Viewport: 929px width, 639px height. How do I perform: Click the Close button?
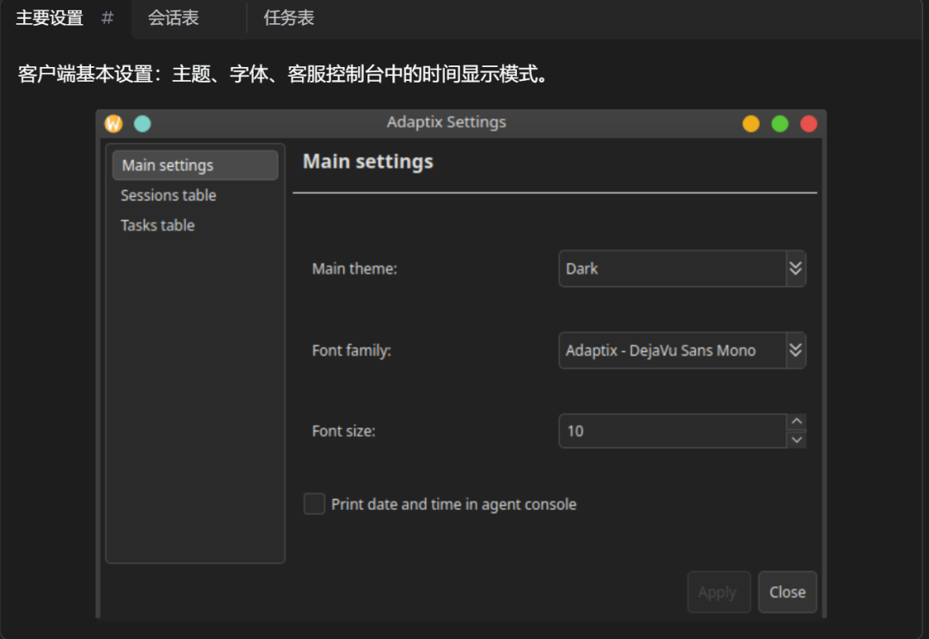787,593
